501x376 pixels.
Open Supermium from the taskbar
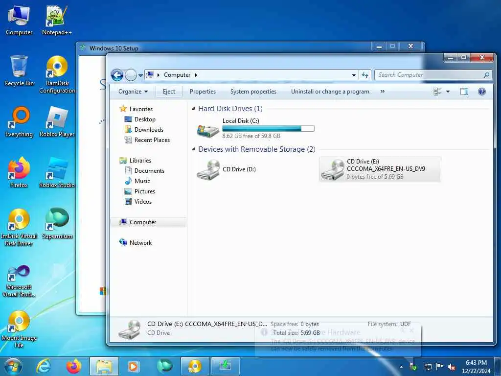coord(164,366)
